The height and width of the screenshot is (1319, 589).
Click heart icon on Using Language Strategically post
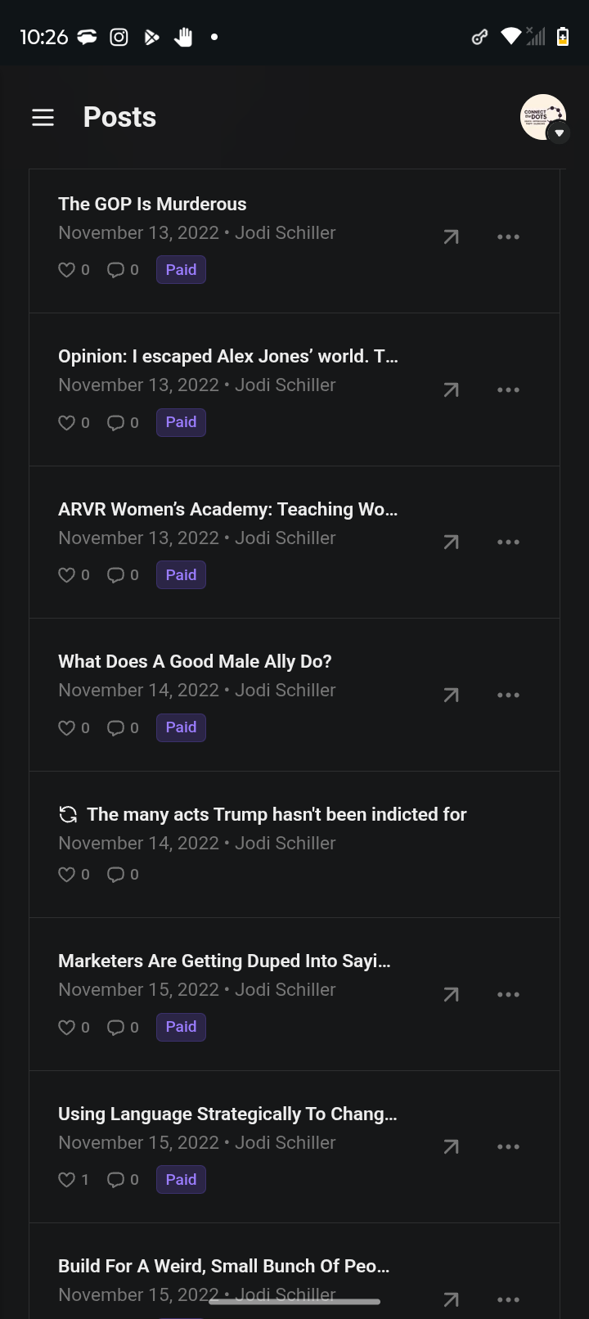(x=67, y=1179)
